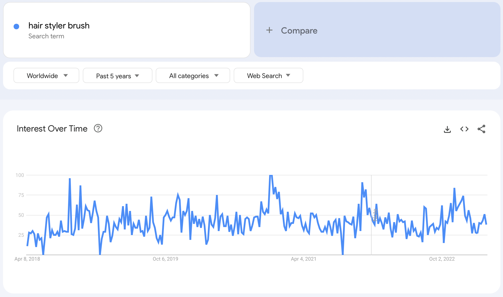Click the Note marker on the chart
This screenshot has height=297, width=503.
tap(375, 215)
